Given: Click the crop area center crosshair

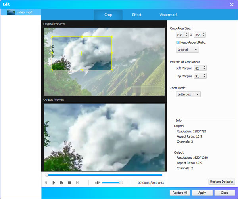Looking at the screenshot, I should 82,53.
